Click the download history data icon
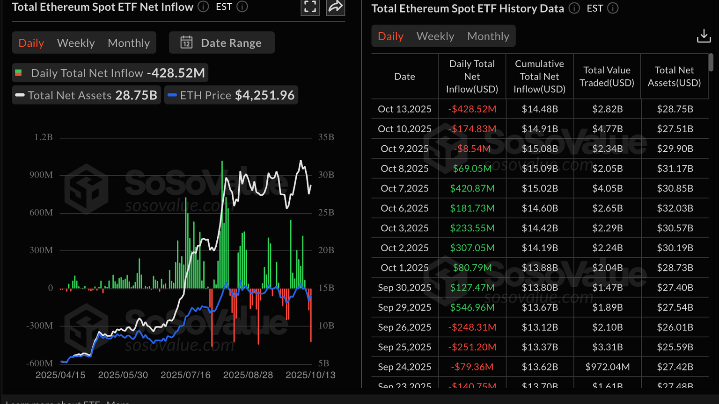 pos(704,36)
